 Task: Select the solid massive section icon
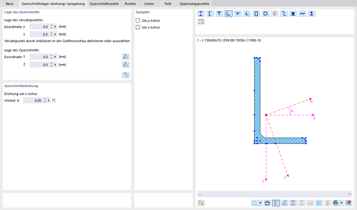pos(312,14)
